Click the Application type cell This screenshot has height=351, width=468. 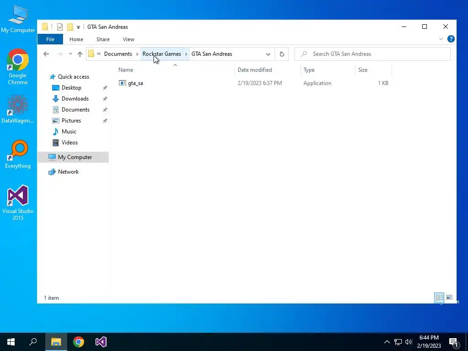click(317, 83)
